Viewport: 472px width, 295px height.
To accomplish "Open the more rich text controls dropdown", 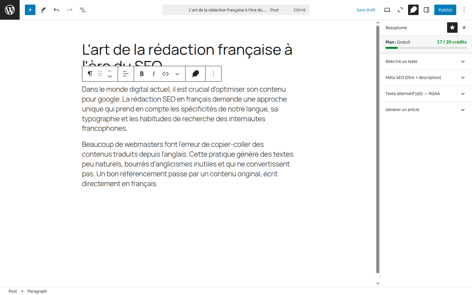I will (x=177, y=74).
